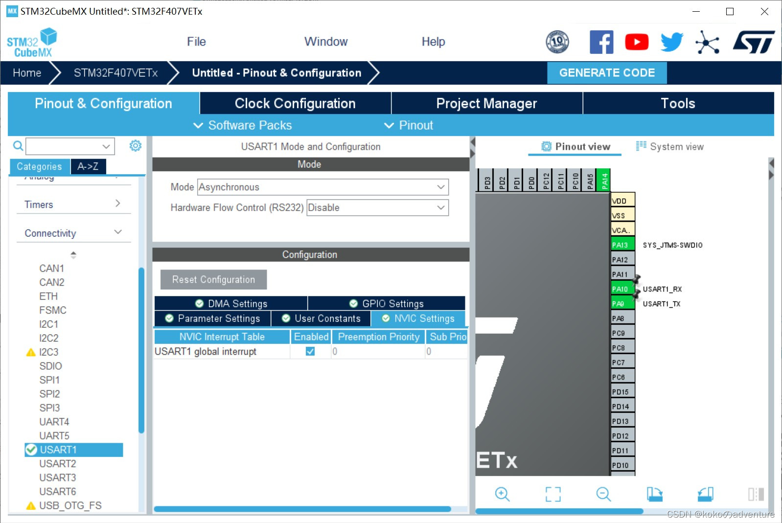Click the GENERATE CODE button
Screen dimensions: 782x523
pos(607,73)
